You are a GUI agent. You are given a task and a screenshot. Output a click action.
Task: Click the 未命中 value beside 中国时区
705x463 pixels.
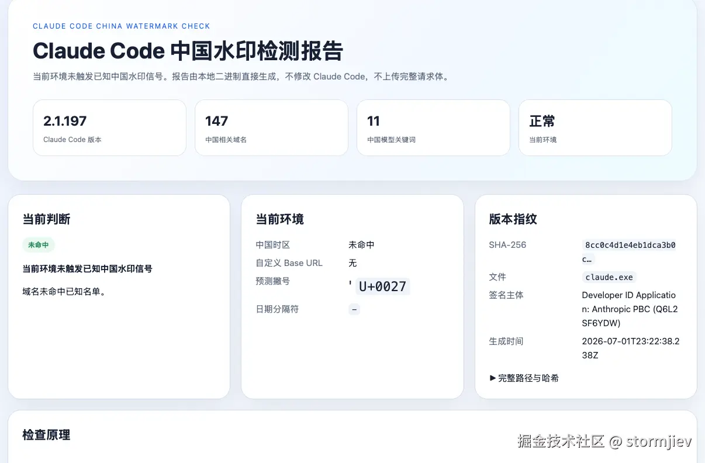pos(361,245)
